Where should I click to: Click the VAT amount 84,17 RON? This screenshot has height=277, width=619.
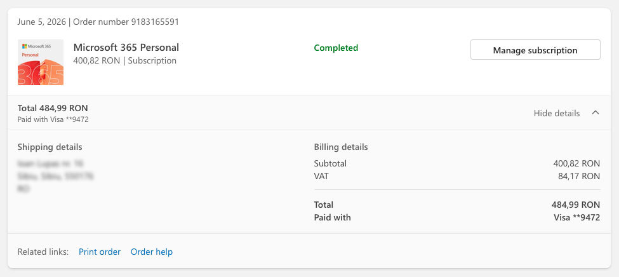pos(579,176)
